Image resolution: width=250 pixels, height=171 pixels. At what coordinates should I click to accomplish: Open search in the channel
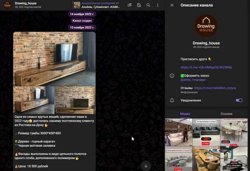coord(148,5)
